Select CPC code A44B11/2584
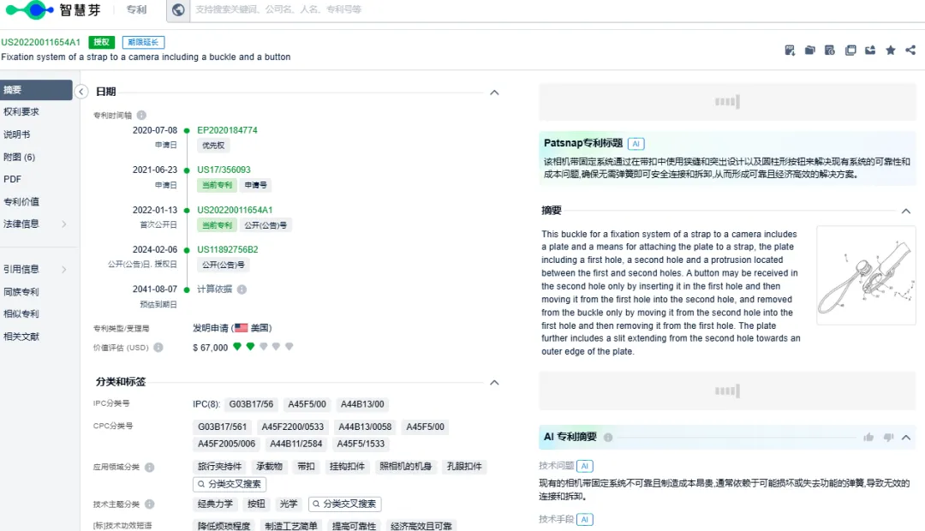The image size is (925, 531). 296,444
